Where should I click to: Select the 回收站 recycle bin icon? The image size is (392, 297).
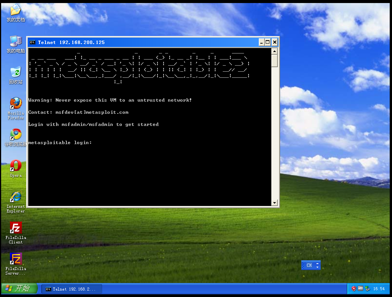[x=16, y=75]
